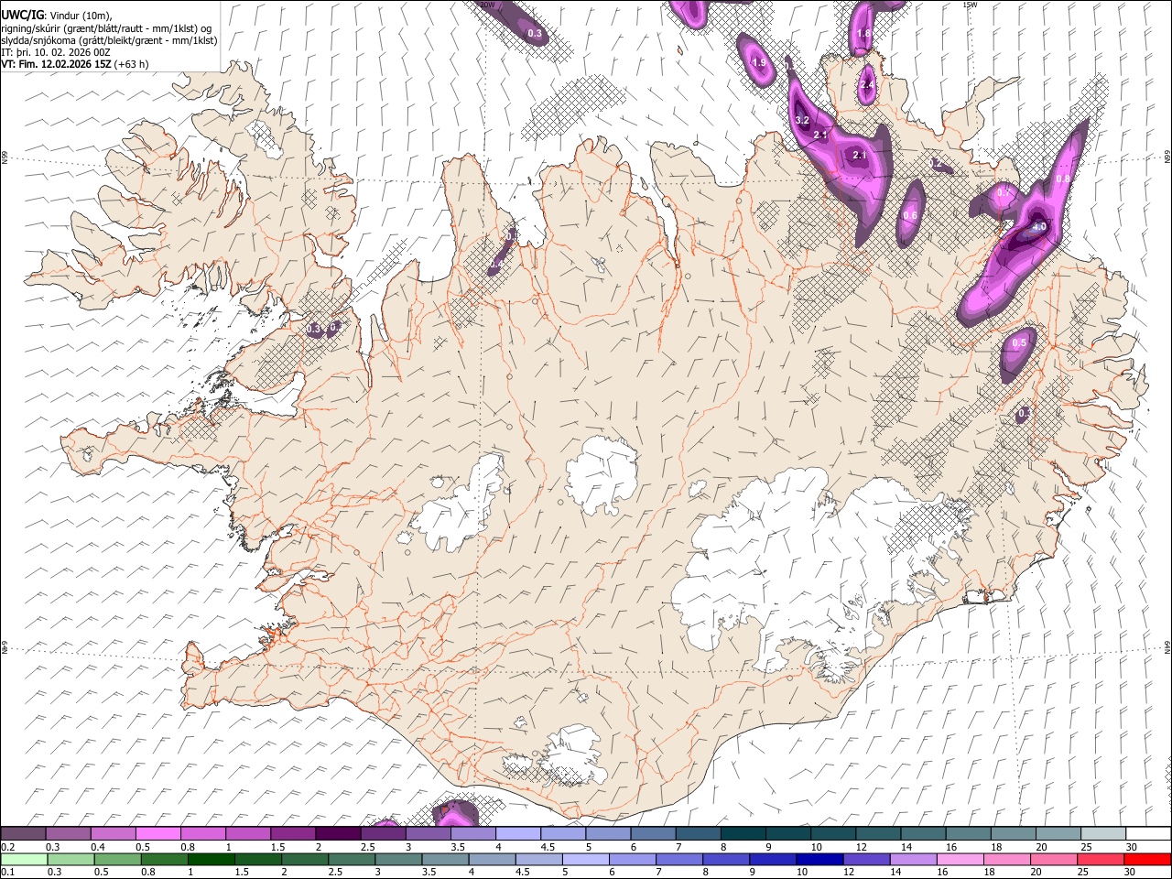Select the light lavender 4 swatch in the top legend
Viewport: 1172px width, 879px height.
click(518, 833)
